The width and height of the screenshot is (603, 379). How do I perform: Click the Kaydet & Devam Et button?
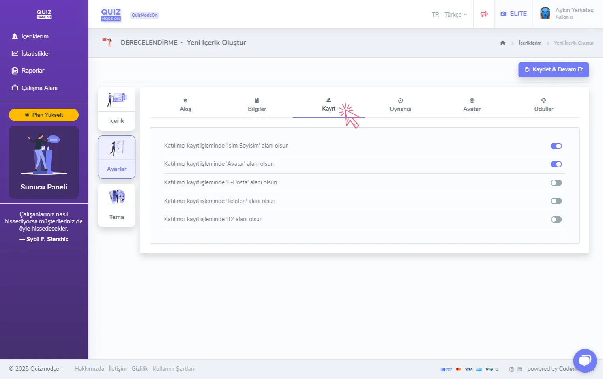pos(553,69)
